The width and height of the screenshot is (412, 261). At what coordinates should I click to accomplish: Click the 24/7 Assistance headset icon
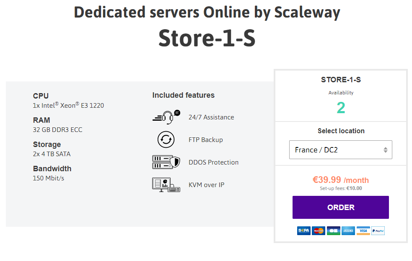[166, 117]
